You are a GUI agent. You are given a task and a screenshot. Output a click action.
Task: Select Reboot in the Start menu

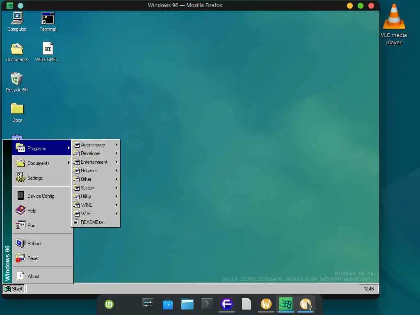click(x=41, y=243)
